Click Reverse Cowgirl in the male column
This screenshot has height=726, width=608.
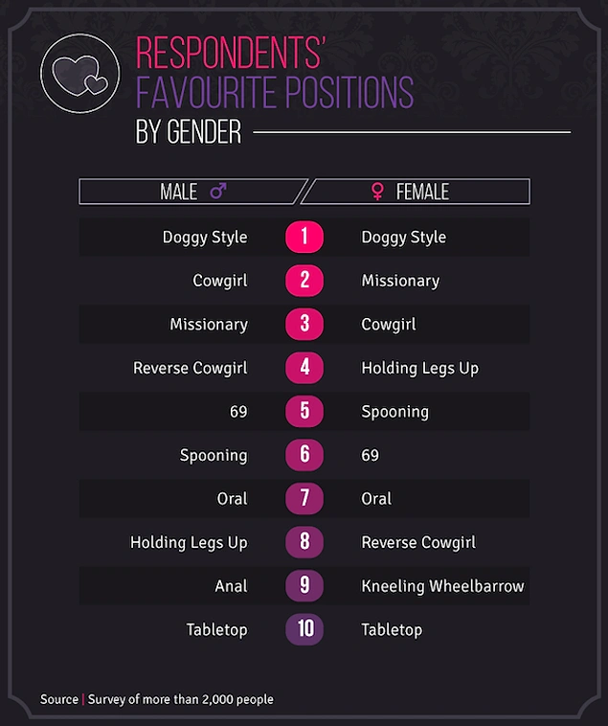coord(191,368)
